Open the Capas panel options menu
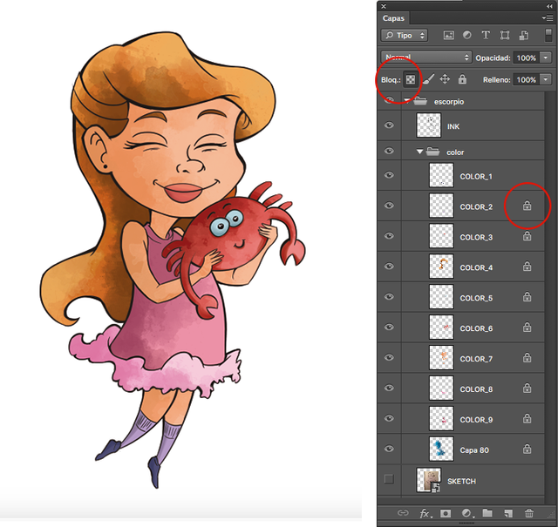The height and width of the screenshot is (527, 558). (x=546, y=17)
